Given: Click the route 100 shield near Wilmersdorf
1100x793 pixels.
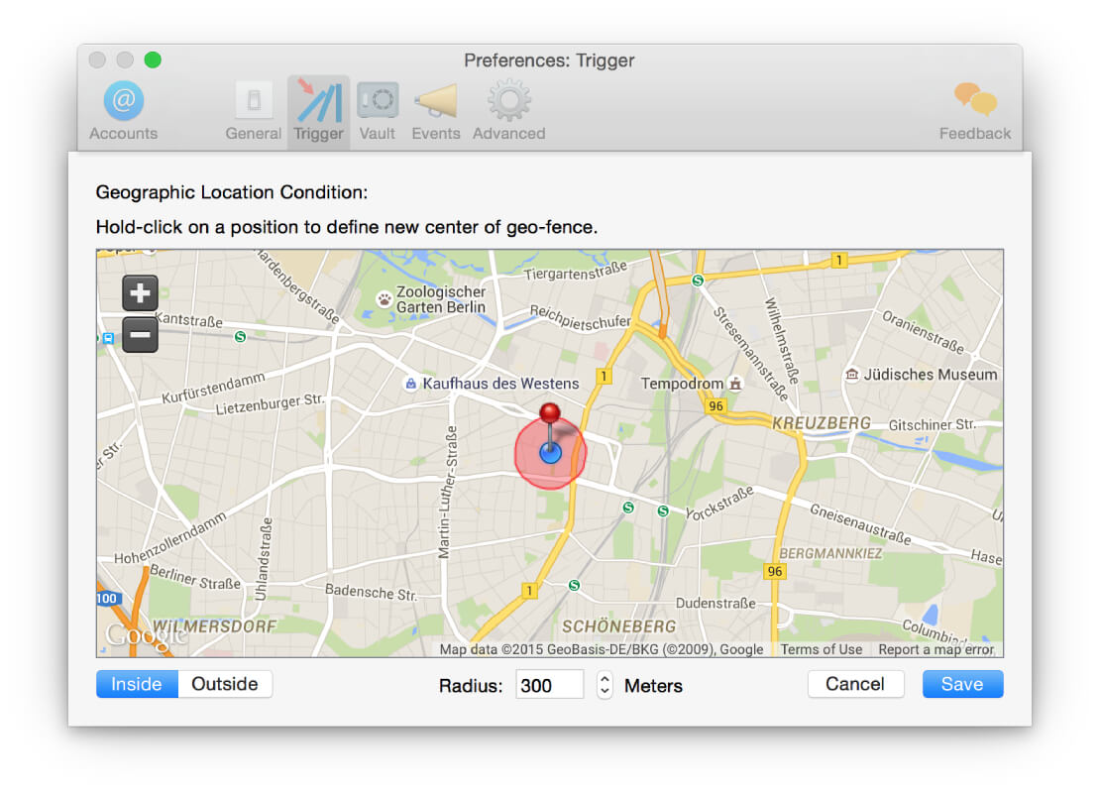Looking at the screenshot, I should [107, 599].
